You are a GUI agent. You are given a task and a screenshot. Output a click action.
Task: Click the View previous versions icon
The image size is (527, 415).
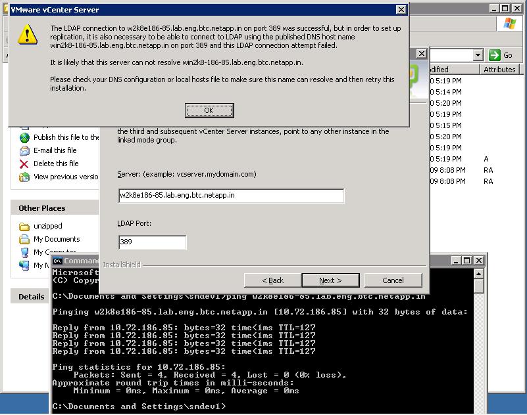(x=24, y=177)
